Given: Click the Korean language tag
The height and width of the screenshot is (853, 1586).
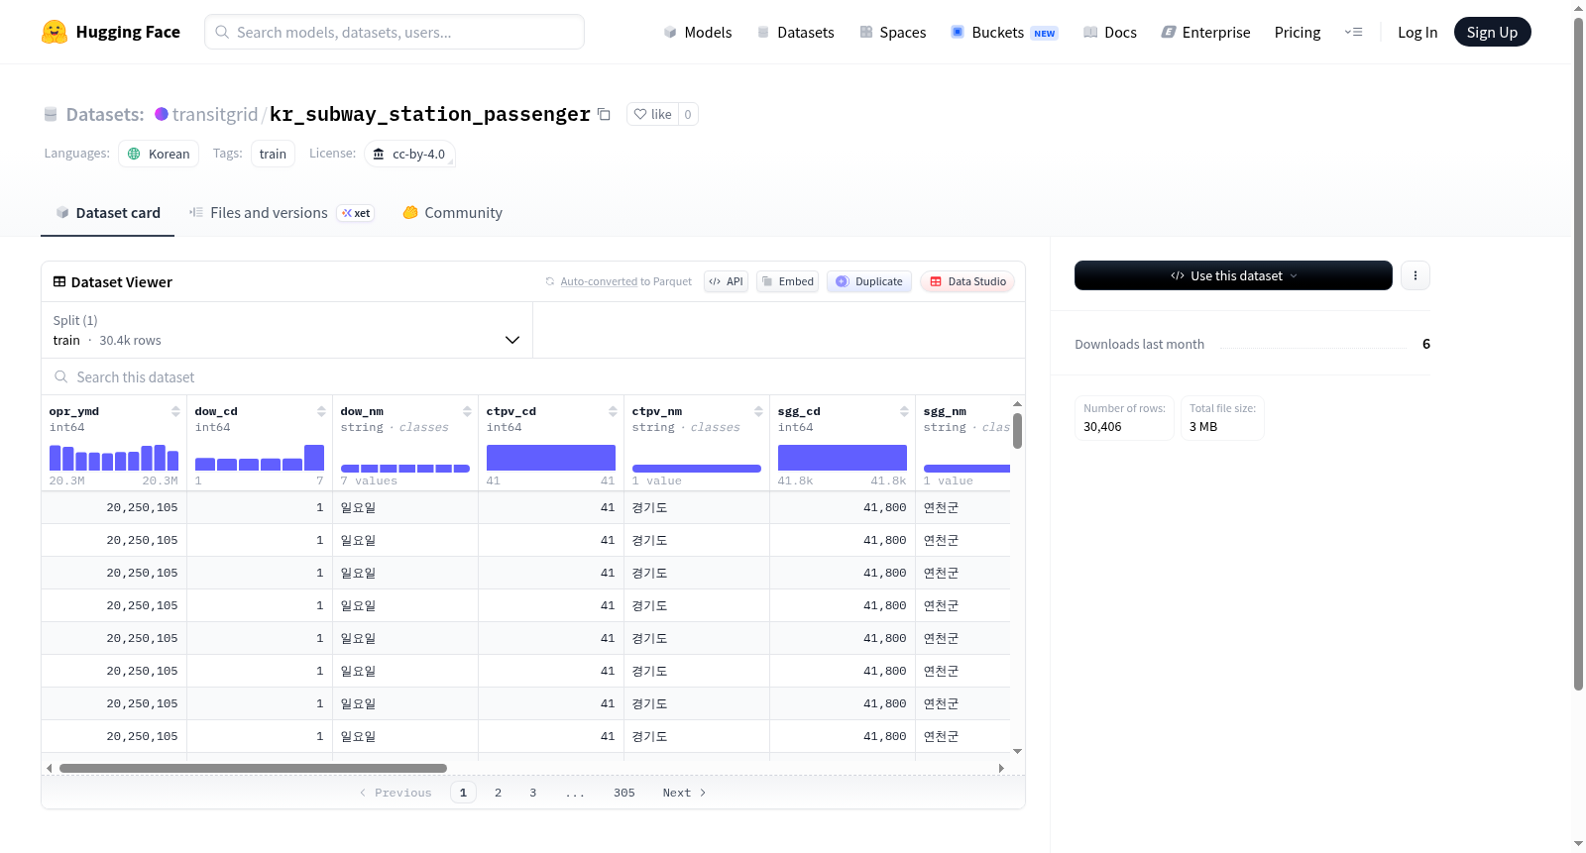Looking at the screenshot, I should pos(159,154).
